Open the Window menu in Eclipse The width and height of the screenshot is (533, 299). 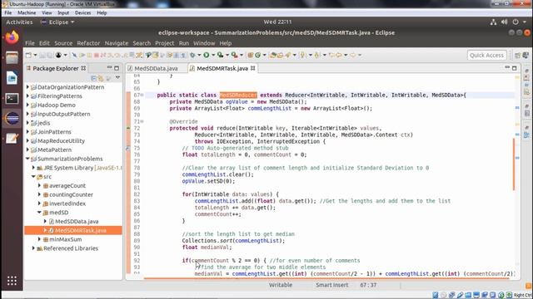pos(204,43)
